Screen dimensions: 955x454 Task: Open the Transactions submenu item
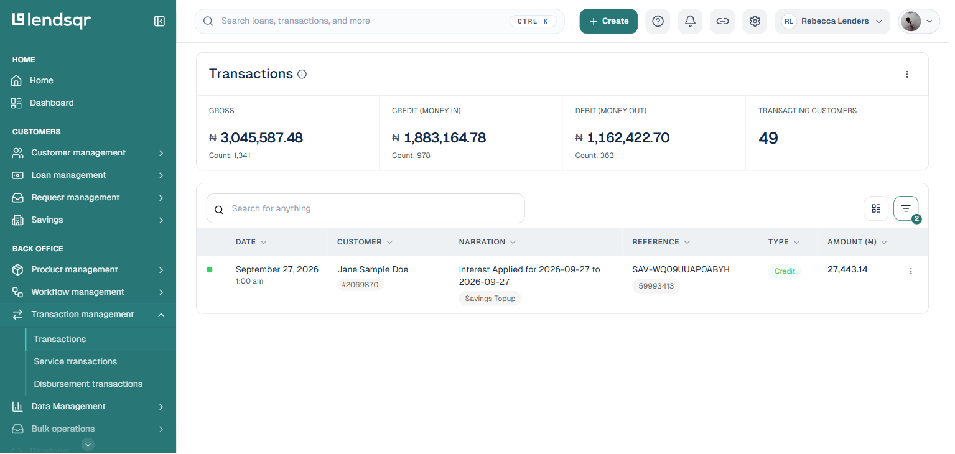pos(60,340)
